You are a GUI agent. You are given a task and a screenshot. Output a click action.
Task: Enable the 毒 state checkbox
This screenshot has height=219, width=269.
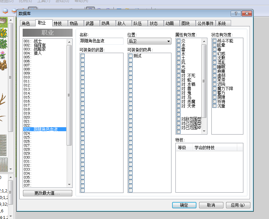click(x=214, y=49)
